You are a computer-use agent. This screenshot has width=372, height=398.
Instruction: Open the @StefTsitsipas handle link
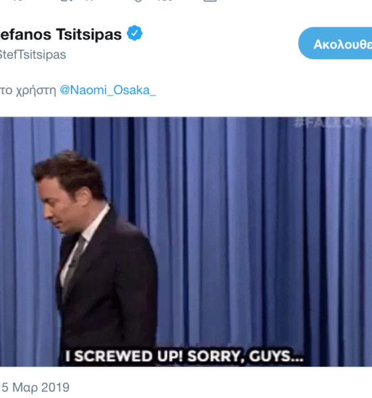coord(33,54)
